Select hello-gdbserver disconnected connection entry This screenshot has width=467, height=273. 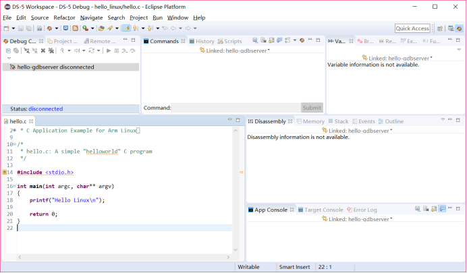pos(71,67)
